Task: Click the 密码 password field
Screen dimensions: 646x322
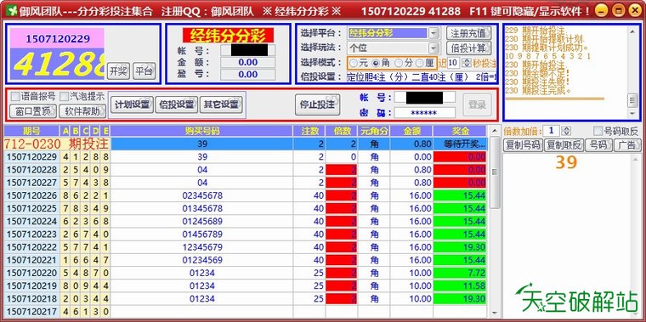Action: click(x=425, y=112)
